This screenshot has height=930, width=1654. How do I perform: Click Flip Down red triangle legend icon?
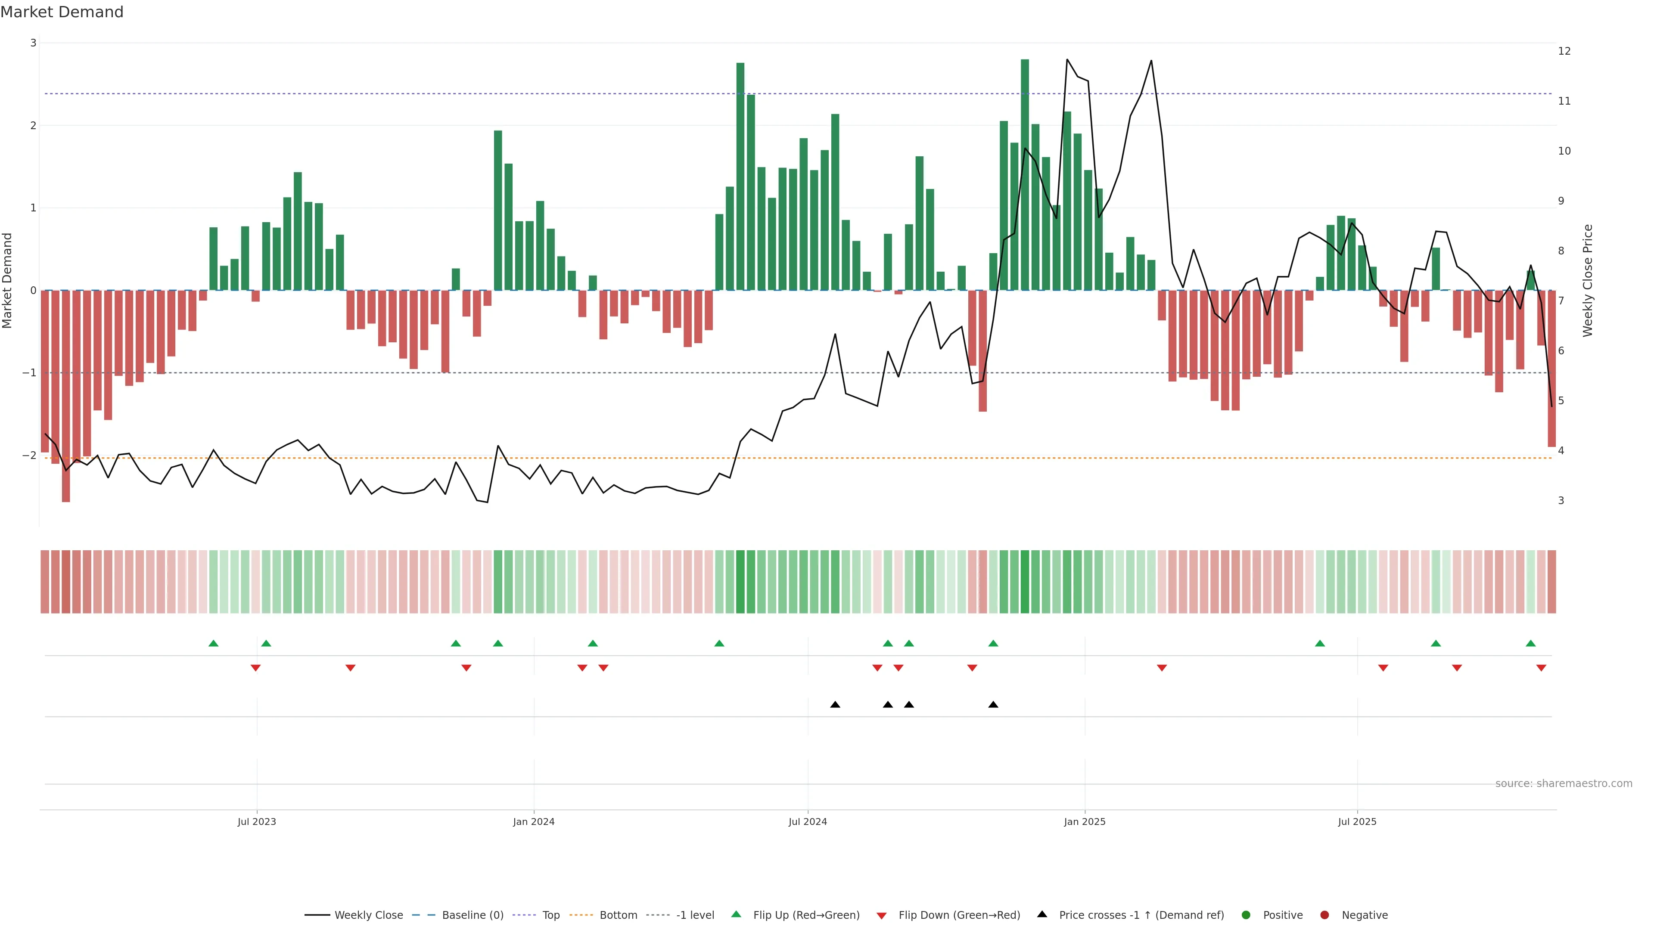pyautogui.click(x=882, y=916)
